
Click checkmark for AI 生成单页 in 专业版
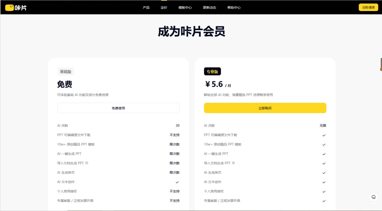[x=324, y=173]
